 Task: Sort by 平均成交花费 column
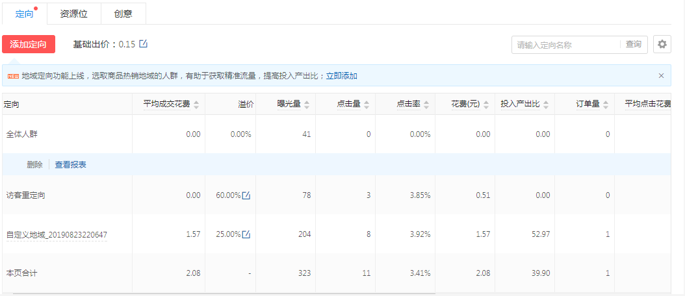coord(196,105)
